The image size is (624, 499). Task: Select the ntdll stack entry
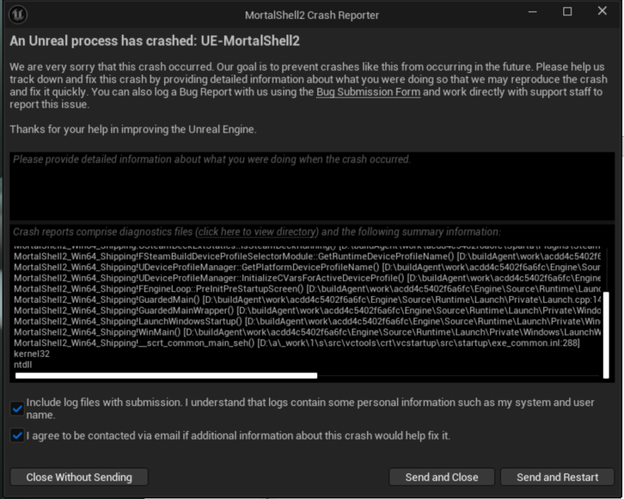tap(23, 364)
